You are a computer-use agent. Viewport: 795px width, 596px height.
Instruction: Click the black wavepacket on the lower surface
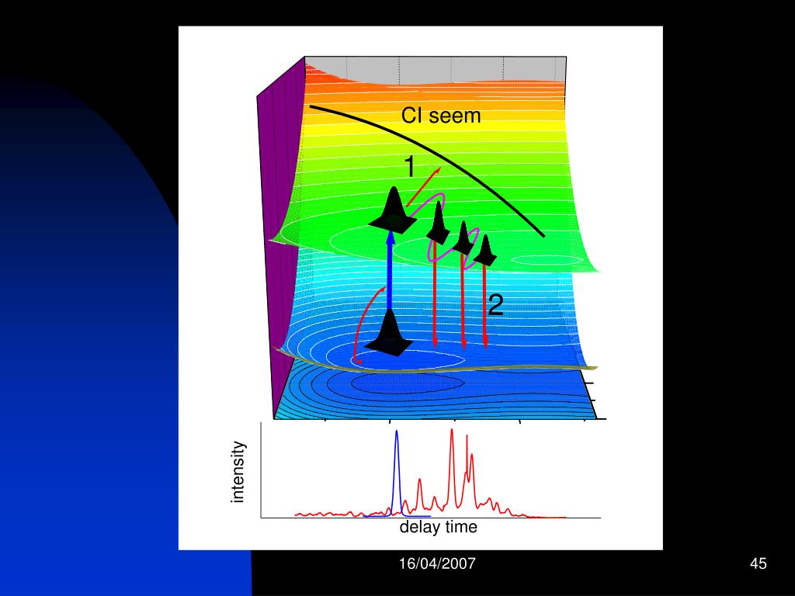tap(390, 331)
